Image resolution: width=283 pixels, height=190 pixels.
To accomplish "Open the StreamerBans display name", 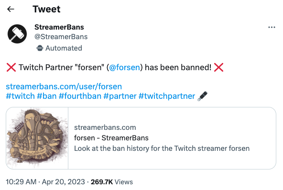I will [x=59, y=27].
